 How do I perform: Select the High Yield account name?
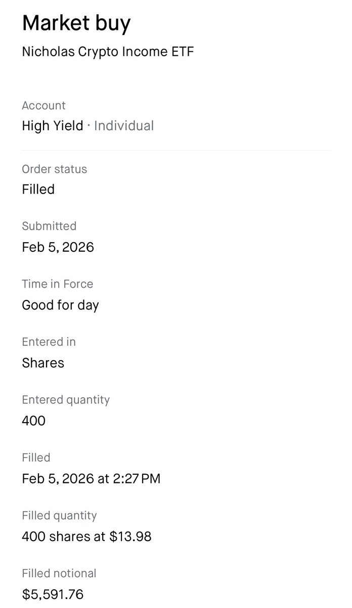(x=52, y=126)
